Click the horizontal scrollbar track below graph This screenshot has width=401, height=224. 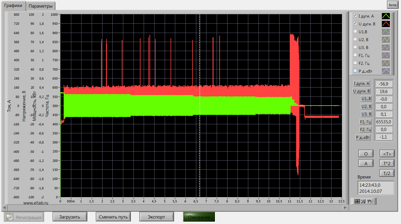[175, 208]
